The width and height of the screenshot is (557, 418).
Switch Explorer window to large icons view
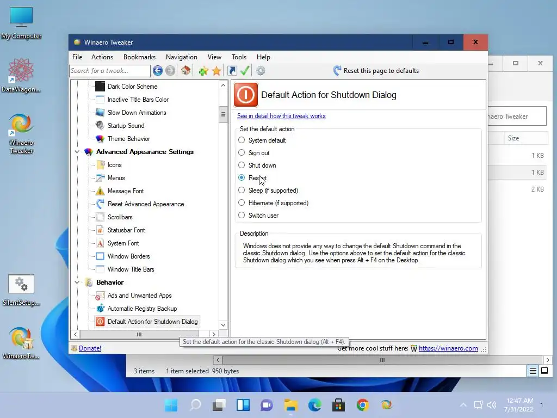pos(544,371)
